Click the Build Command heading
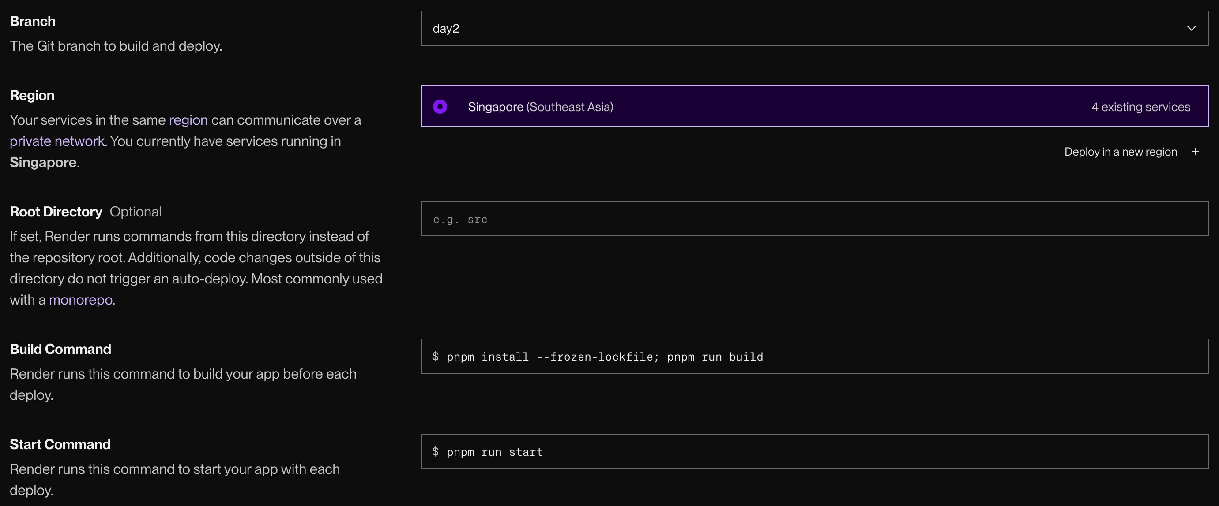The image size is (1219, 506). point(60,349)
